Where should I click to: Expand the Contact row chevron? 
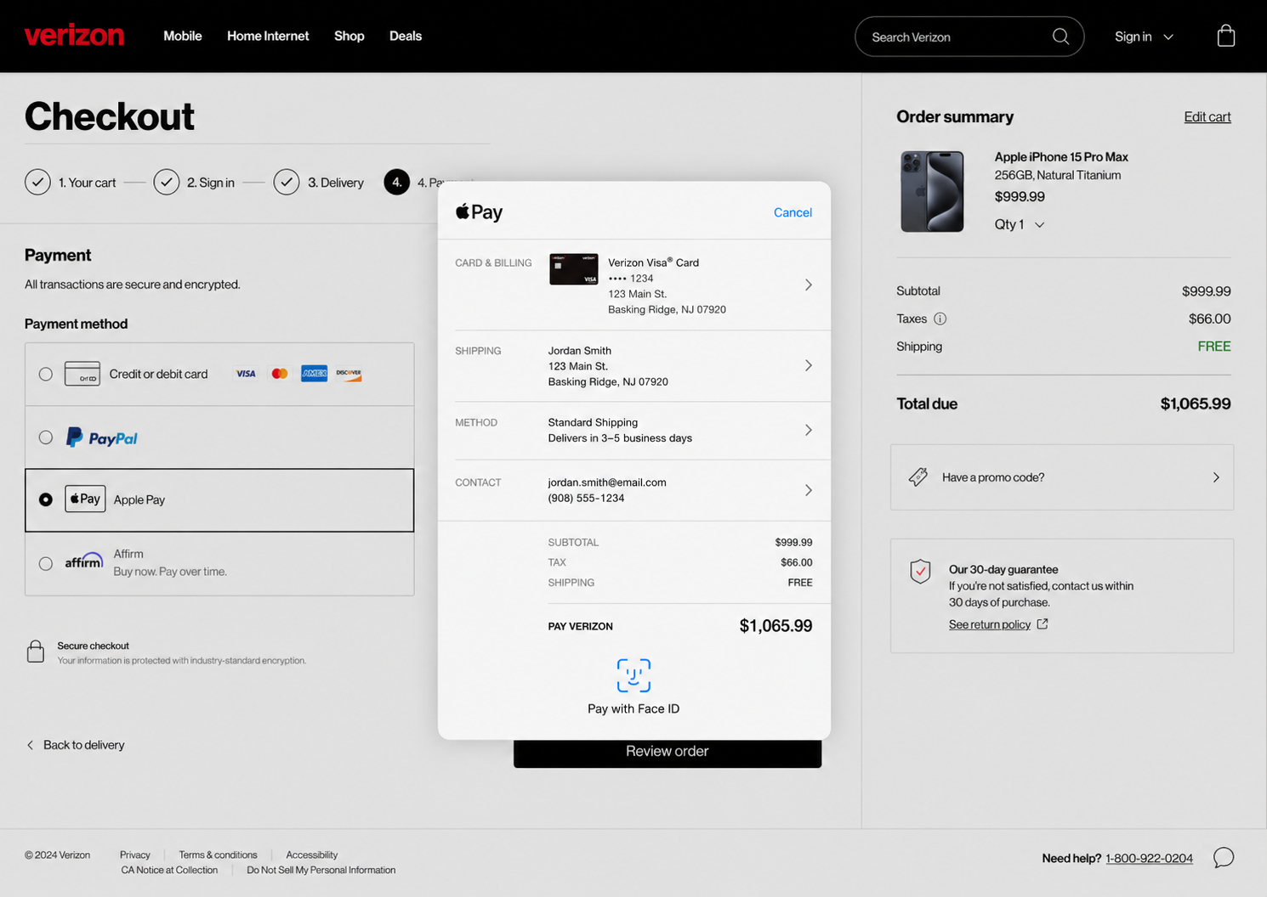pos(808,490)
